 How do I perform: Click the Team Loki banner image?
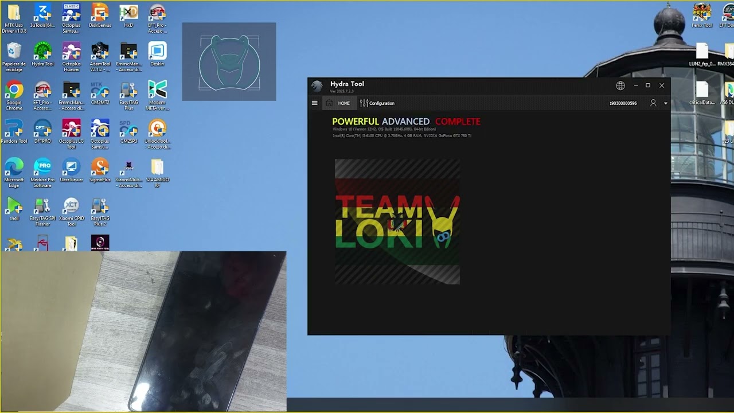click(x=397, y=221)
